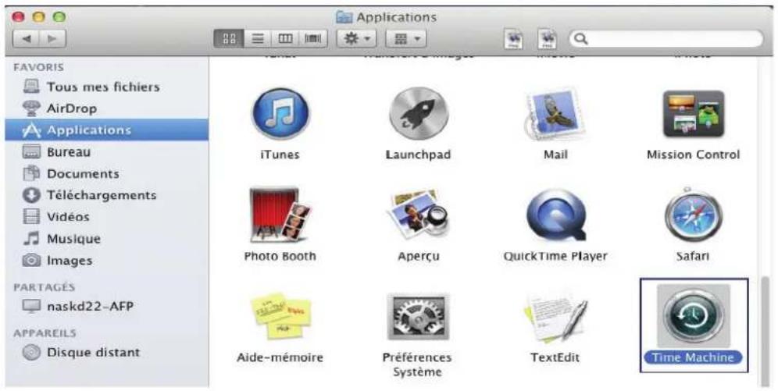Close the Finder window
The height and width of the screenshot is (391, 778).
(19, 16)
